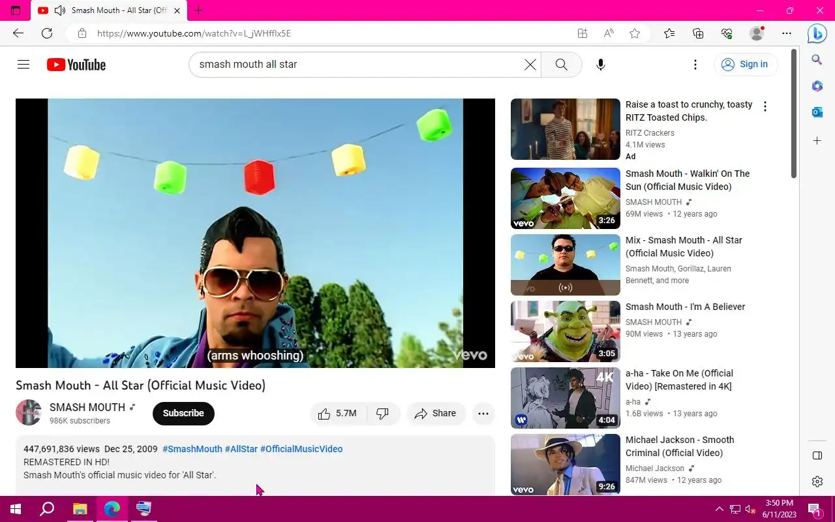The width and height of the screenshot is (835, 522).
Task: Click the #SmashMouth hashtag
Action: 192,449
